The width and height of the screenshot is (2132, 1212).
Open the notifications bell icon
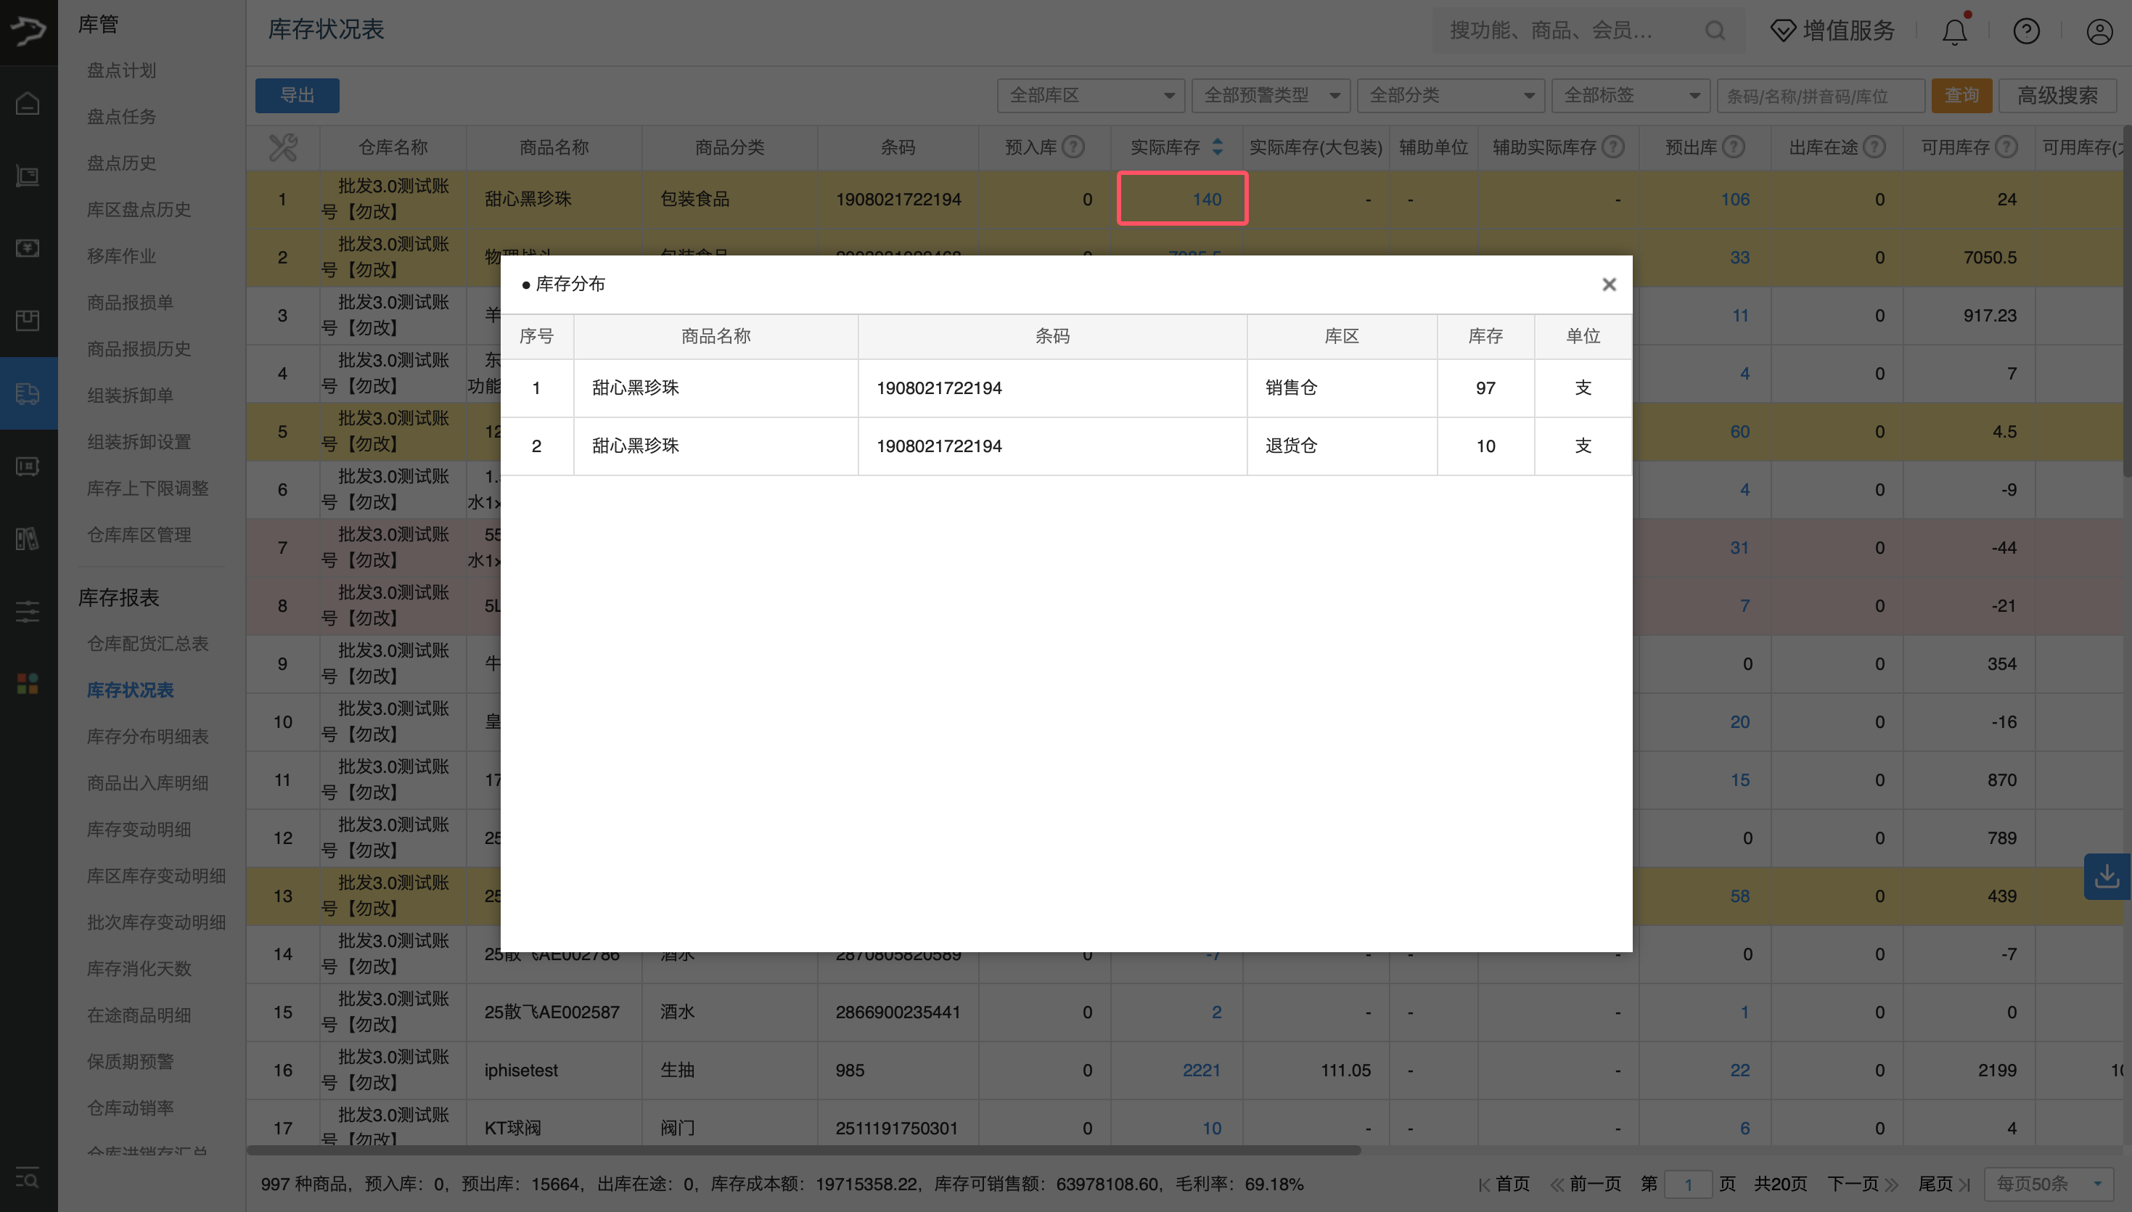pyautogui.click(x=1954, y=30)
